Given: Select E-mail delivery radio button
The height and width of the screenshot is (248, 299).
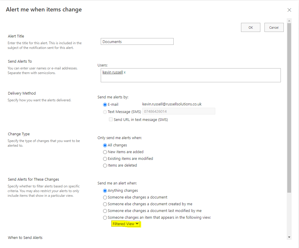Looking at the screenshot, I should (105, 105).
